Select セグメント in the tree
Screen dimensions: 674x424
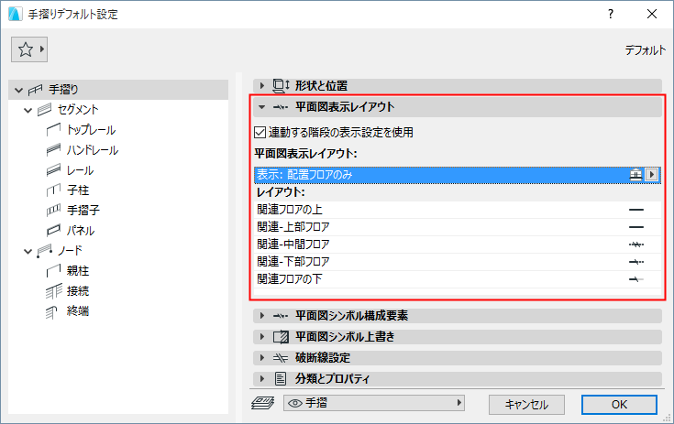tap(78, 110)
